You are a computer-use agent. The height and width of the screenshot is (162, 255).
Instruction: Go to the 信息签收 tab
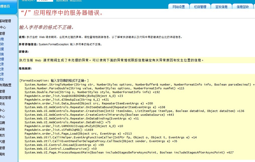click(243, 7)
